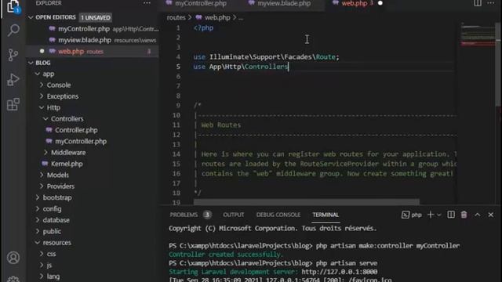Select the Terminal panel tab
This screenshot has height=282, width=502.
(x=326, y=215)
